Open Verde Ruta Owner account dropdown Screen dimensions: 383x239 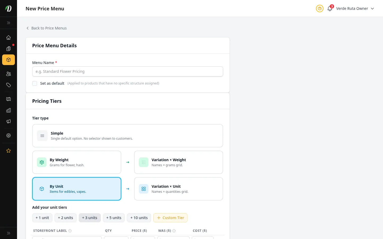coord(355,8)
